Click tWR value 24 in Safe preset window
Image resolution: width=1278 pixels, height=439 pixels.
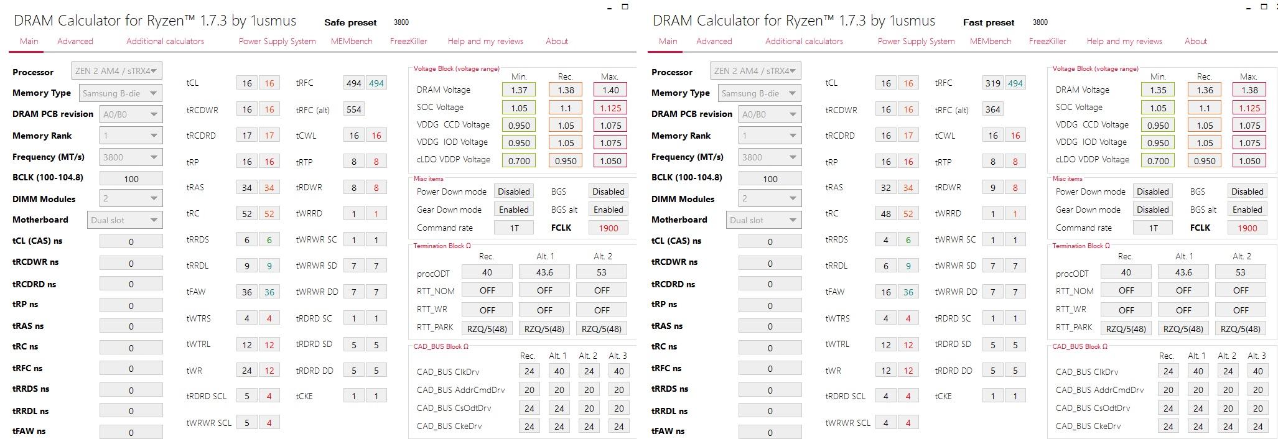point(247,371)
